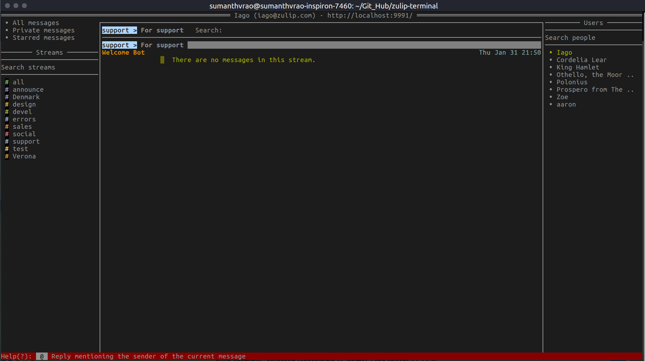
Task: Open user Prospero from The ..
Action: pos(595,90)
